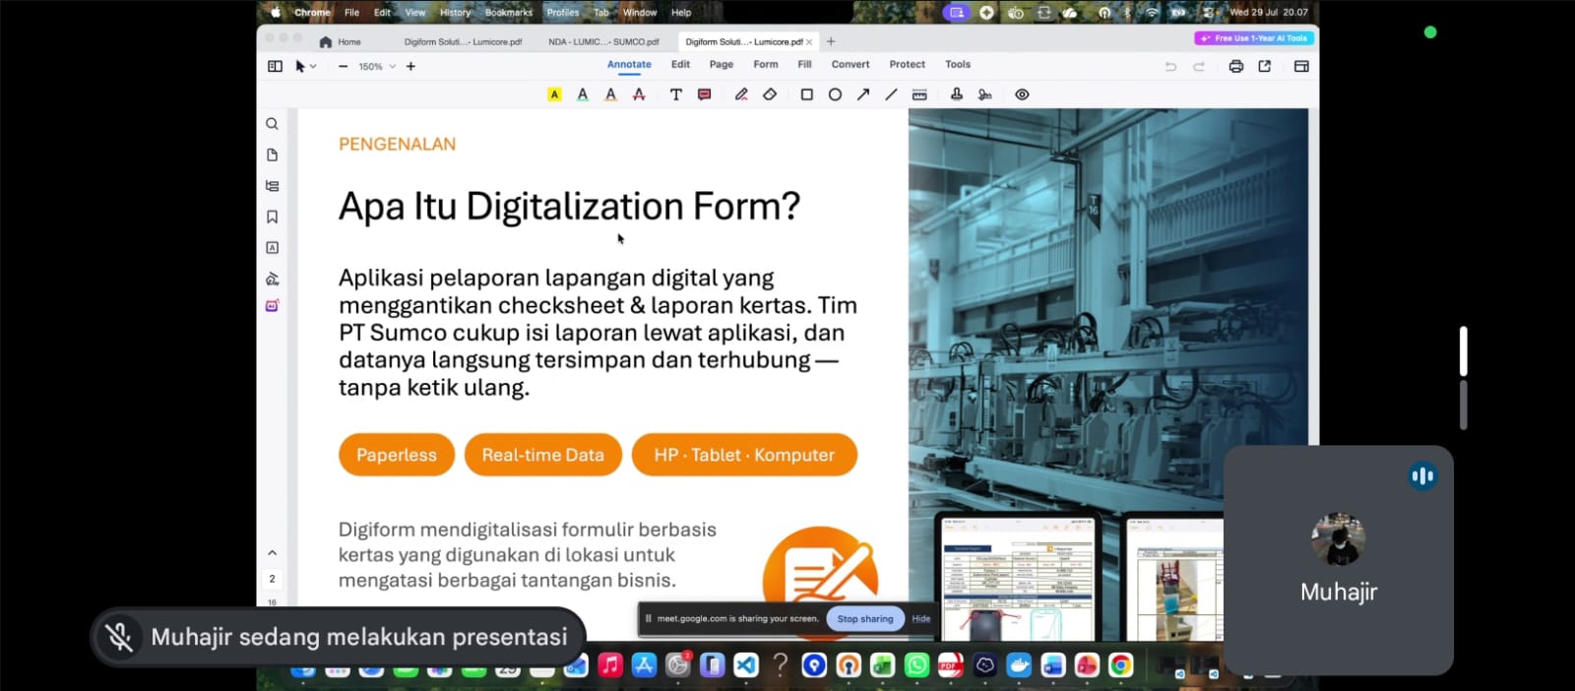Select Muhajir's participant tile

(1338, 560)
